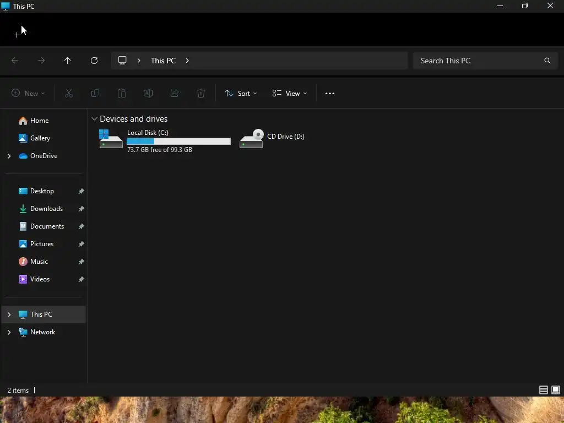Click the This PC title bar icon

[x=6, y=6]
